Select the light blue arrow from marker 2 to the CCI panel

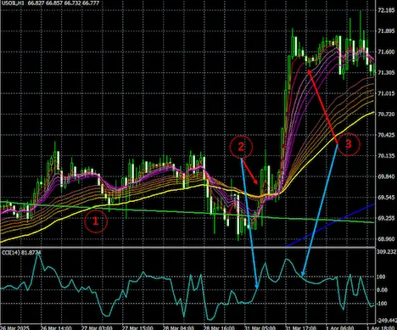(x=249, y=223)
